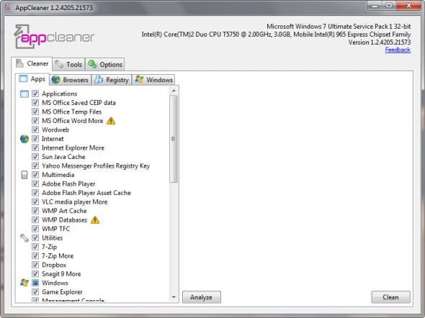Click the Options tab gears icon

pyautogui.click(x=92, y=65)
